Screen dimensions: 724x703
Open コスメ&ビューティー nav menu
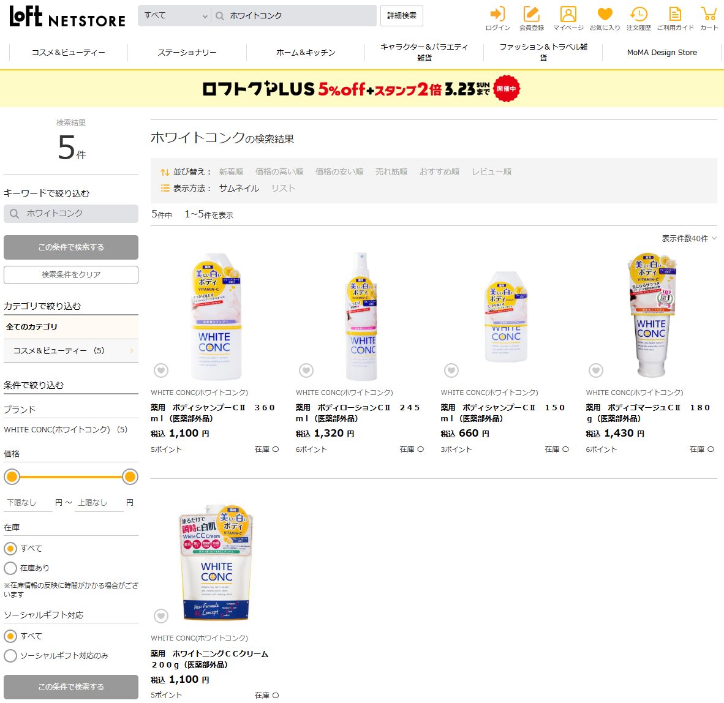(69, 53)
